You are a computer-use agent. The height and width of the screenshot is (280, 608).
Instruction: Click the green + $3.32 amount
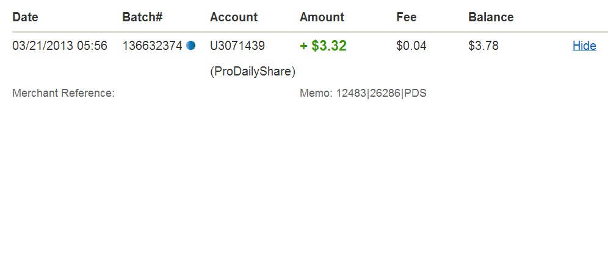click(x=323, y=46)
